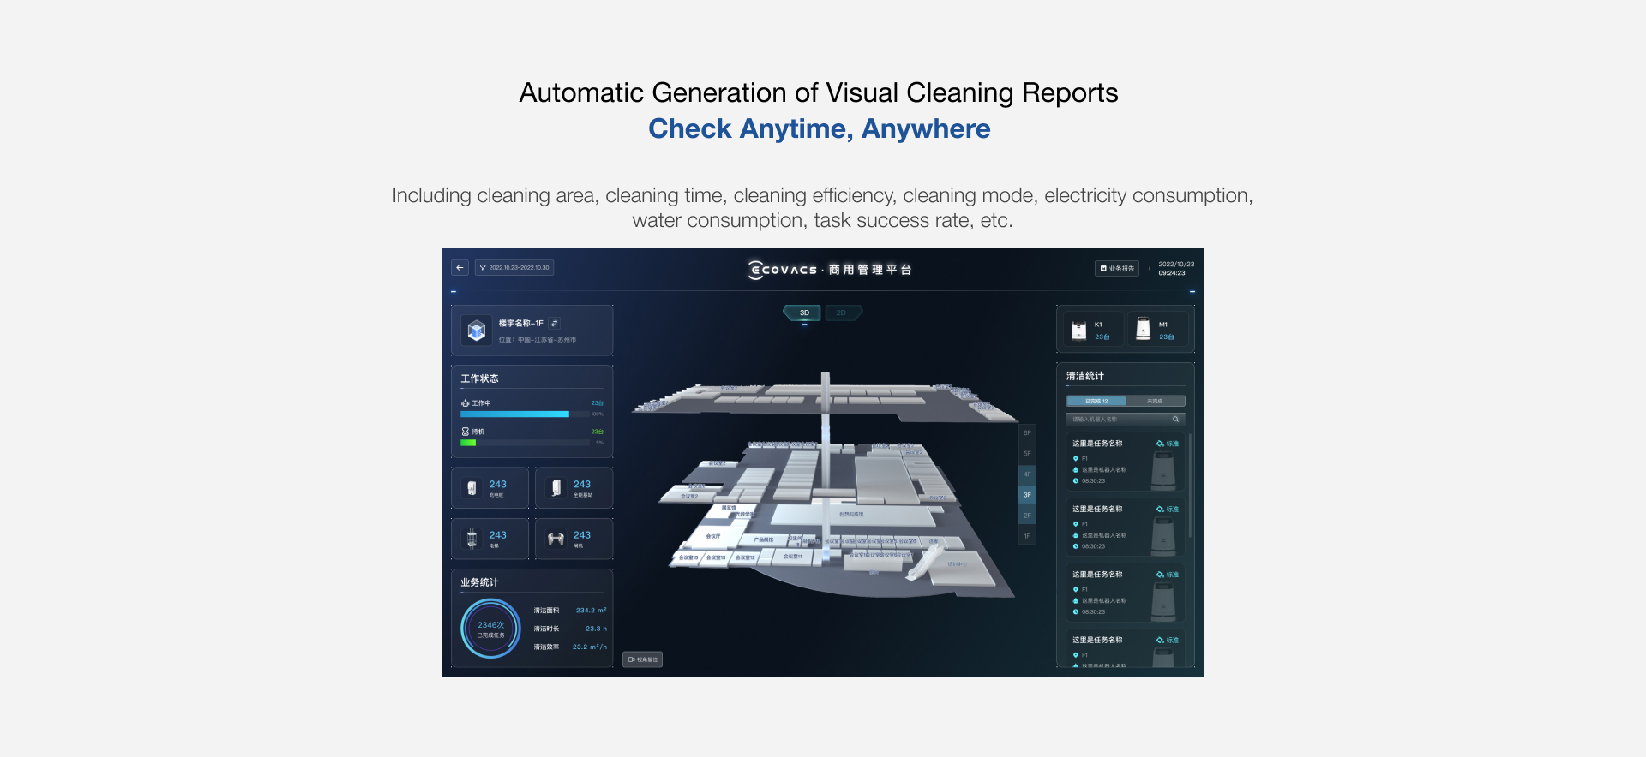Select the K1 robot model card

(x=1093, y=330)
